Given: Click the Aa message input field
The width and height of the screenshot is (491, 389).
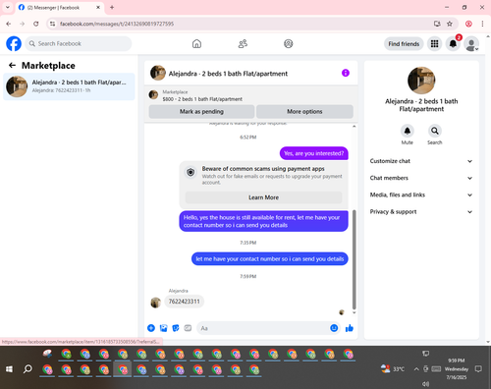Looking at the screenshot, I should click(263, 328).
